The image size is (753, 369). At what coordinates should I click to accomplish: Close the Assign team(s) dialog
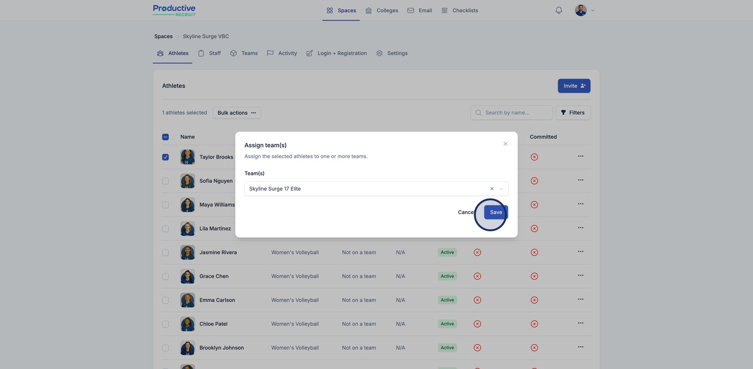pyautogui.click(x=505, y=144)
